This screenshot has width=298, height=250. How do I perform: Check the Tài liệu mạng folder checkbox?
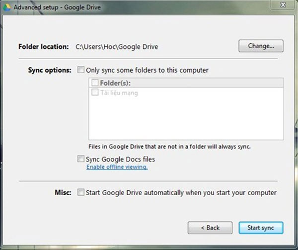click(95, 93)
